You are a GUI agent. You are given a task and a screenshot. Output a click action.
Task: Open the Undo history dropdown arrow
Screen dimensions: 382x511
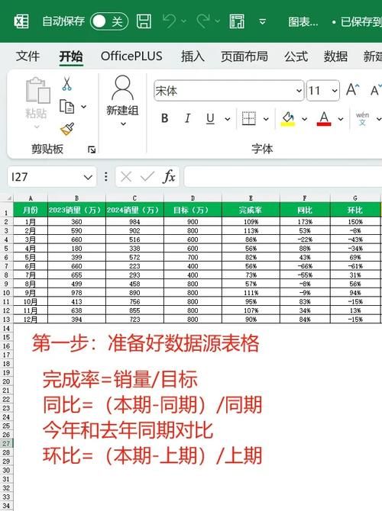coord(184,21)
